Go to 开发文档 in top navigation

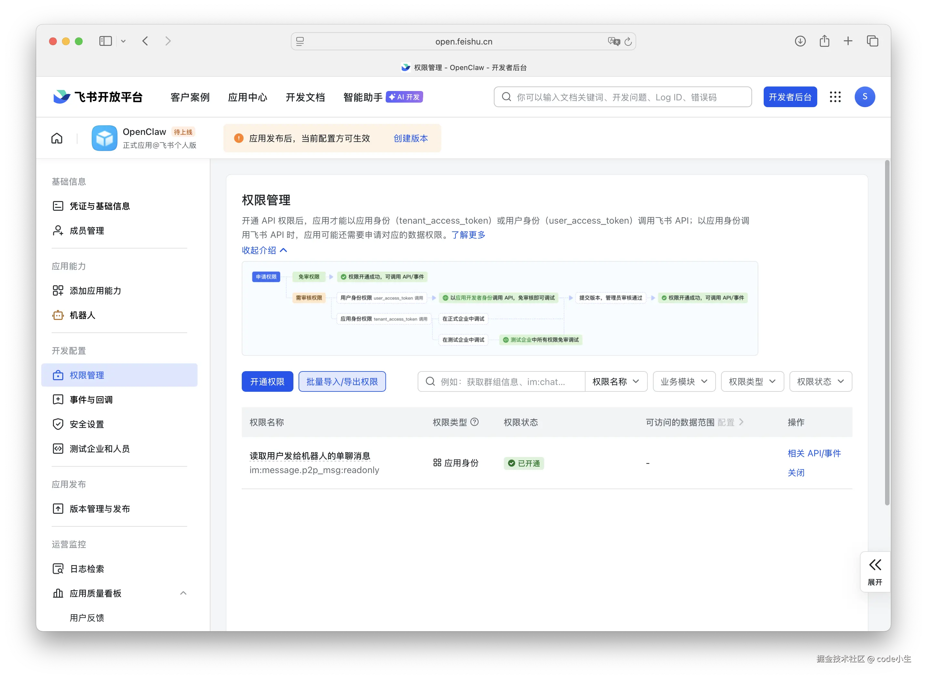click(x=305, y=97)
